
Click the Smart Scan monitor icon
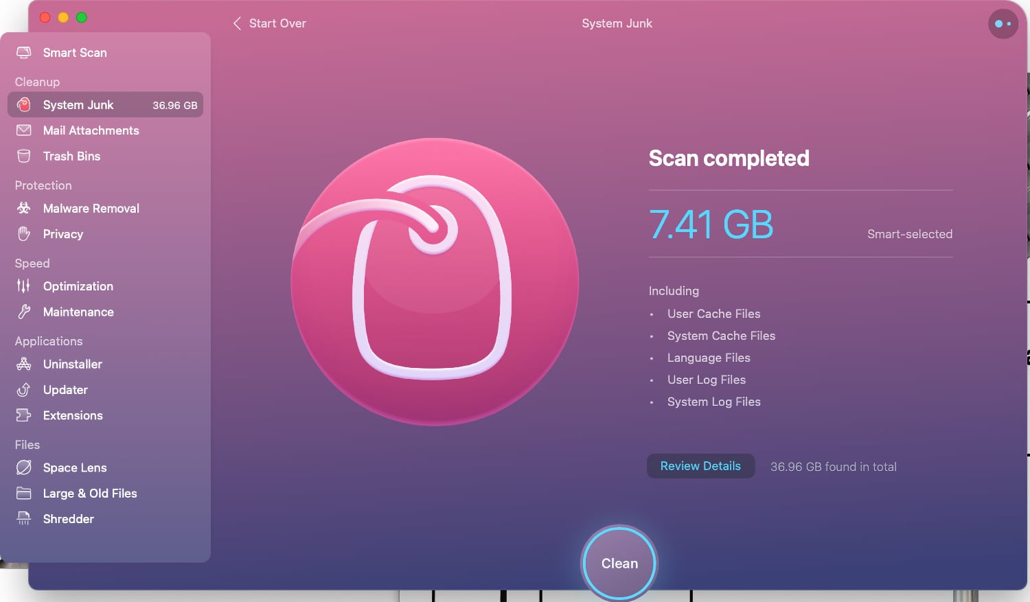(x=24, y=52)
